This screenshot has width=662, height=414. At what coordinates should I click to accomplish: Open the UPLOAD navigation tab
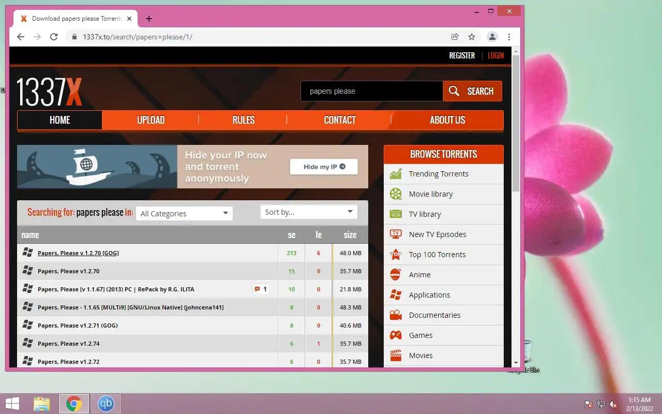coord(151,120)
